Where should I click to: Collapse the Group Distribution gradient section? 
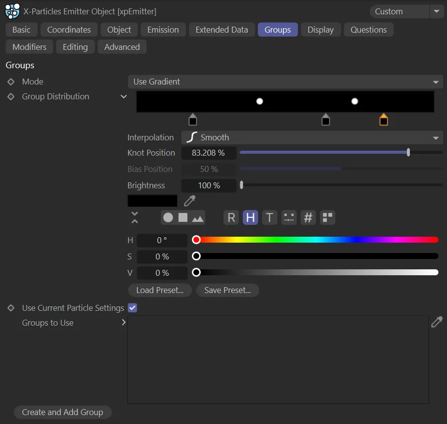tap(124, 96)
